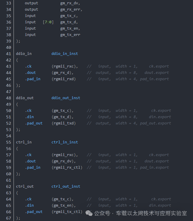Click the .pad_out port on line 52
Image resolution: width=193 pixels, height=221 pixels.
[34, 123]
